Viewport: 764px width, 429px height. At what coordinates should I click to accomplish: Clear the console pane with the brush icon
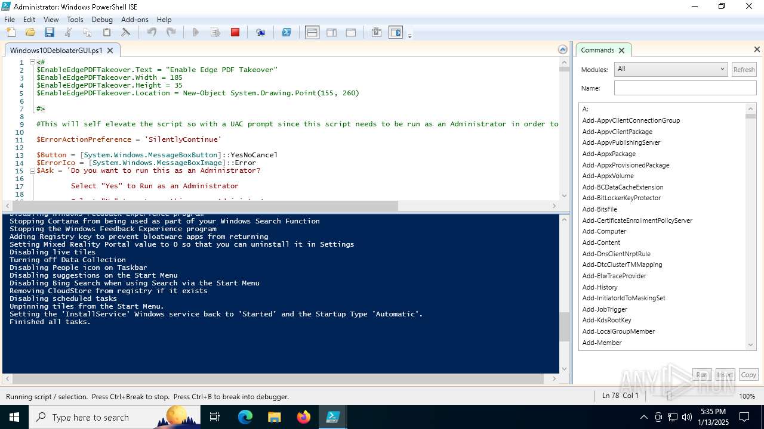pos(126,32)
